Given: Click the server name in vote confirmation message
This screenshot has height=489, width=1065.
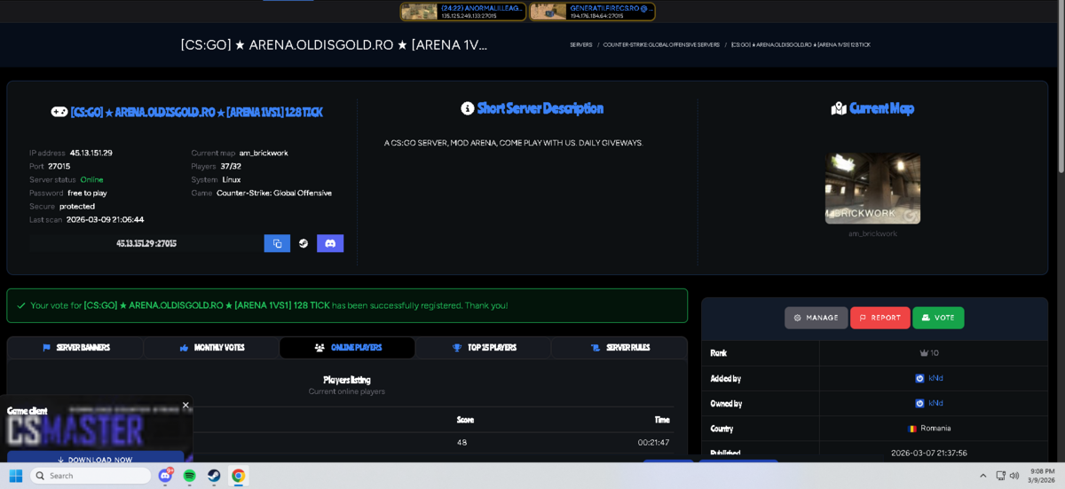Looking at the screenshot, I should [x=207, y=305].
